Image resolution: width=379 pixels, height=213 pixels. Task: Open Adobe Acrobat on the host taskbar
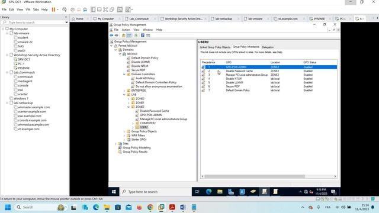point(172,207)
